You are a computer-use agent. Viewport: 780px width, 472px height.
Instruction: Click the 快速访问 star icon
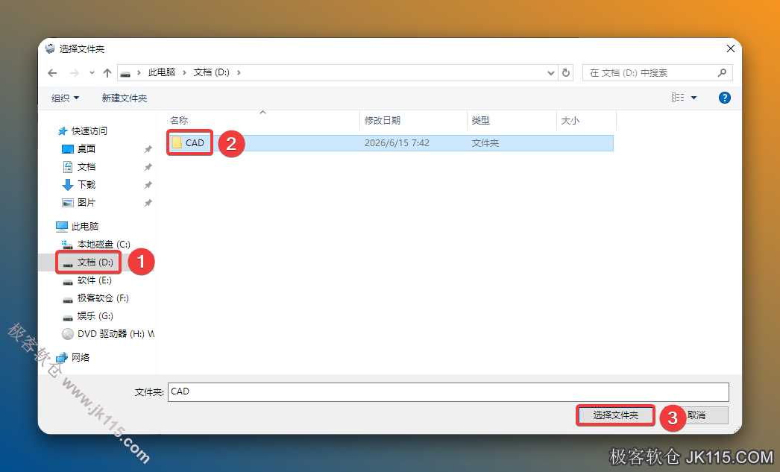(63, 131)
